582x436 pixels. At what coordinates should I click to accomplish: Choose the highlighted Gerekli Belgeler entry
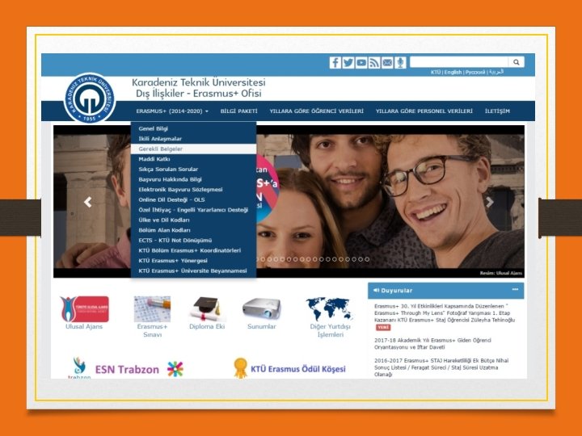tap(193, 149)
